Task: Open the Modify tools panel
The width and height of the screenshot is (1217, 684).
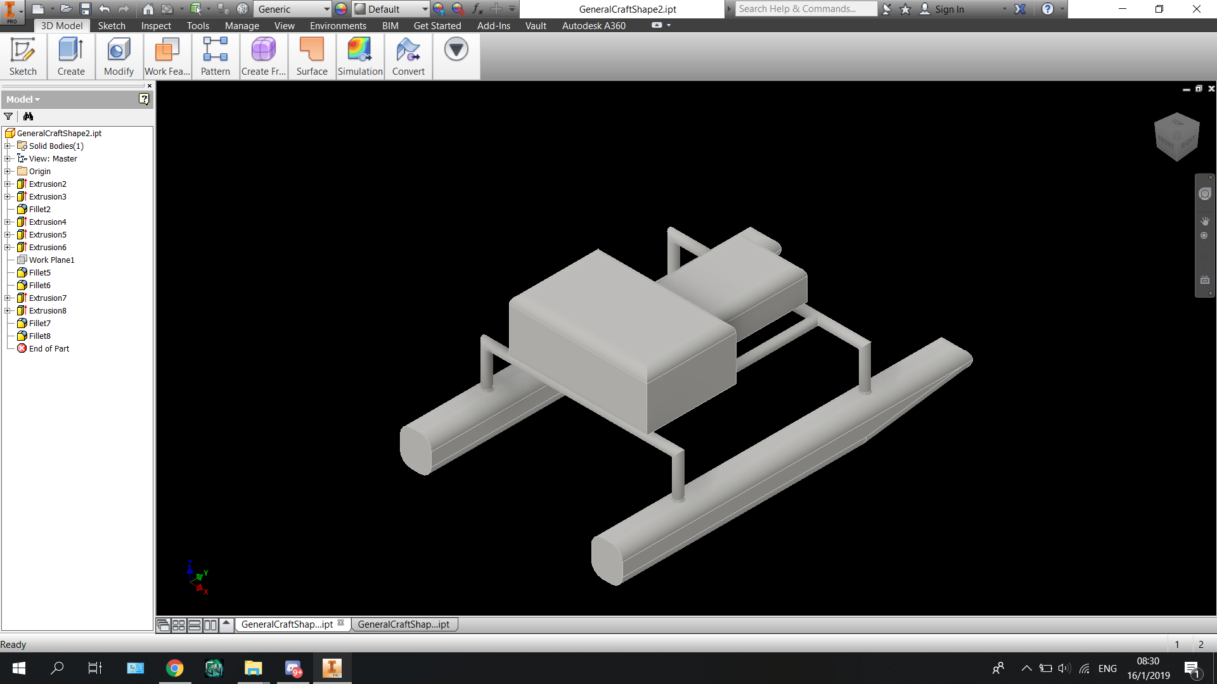Action: pyautogui.click(x=119, y=56)
